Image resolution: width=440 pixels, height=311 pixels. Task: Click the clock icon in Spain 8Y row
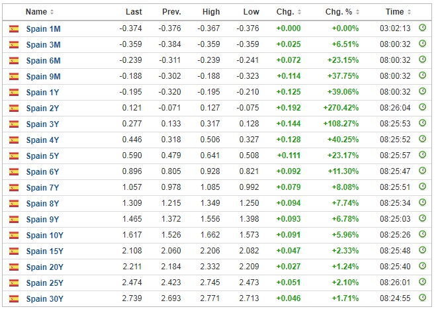click(422, 202)
